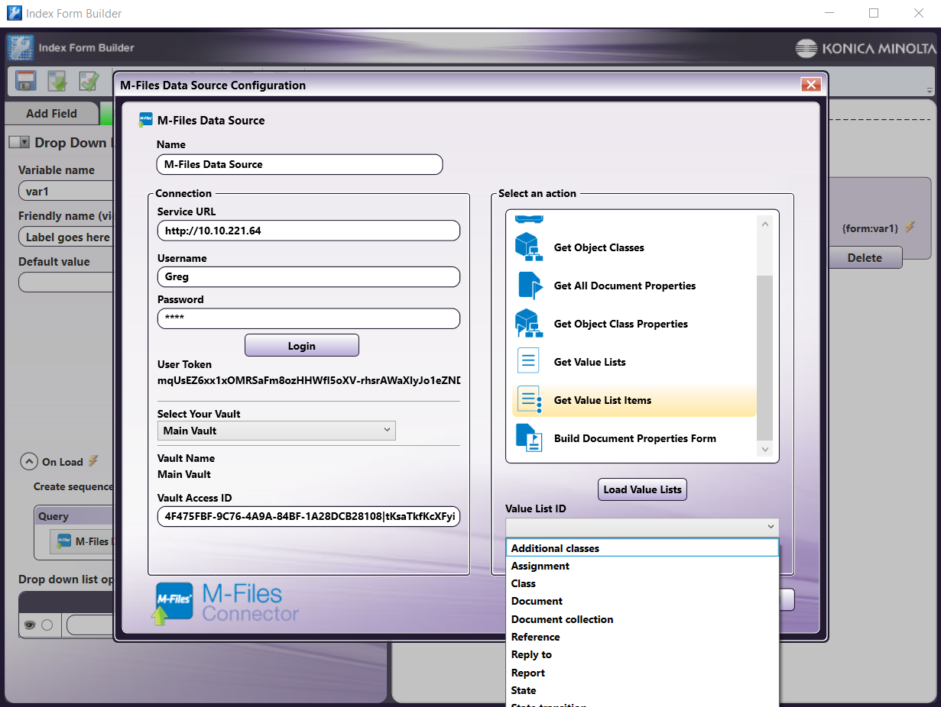Select the Get All Document Properties icon
Image resolution: width=941 pixels, height=707 pixels.
[x=529, y=286]
